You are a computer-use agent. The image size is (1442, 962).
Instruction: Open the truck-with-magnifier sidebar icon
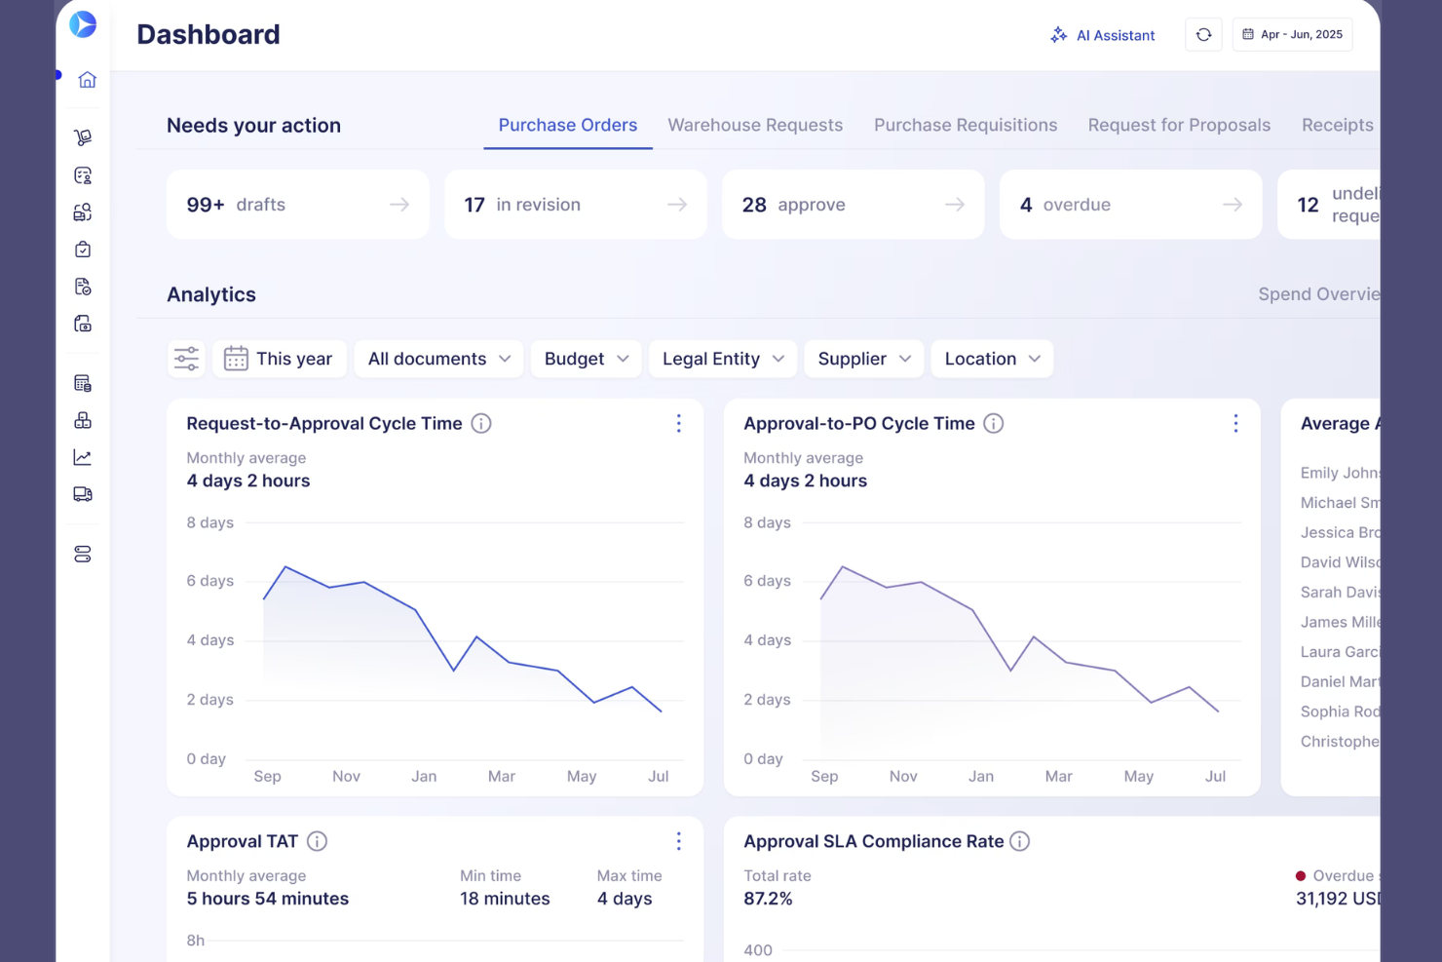click(x=83, y=212)
